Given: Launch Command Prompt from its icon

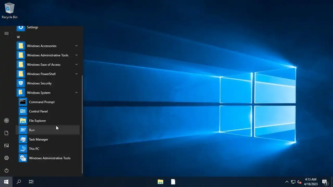Looking at the screenshot, I should pos(23,102).
